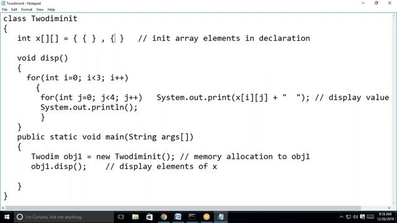Click on 'obj1.disp();' text

click(x=59, y=167)
